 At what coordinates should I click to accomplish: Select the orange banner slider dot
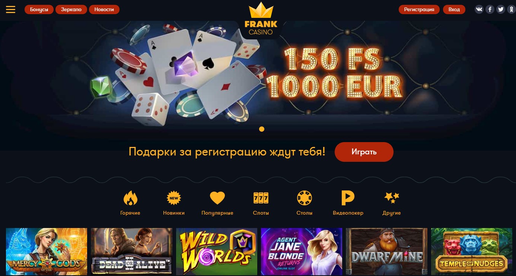[262, 129]
